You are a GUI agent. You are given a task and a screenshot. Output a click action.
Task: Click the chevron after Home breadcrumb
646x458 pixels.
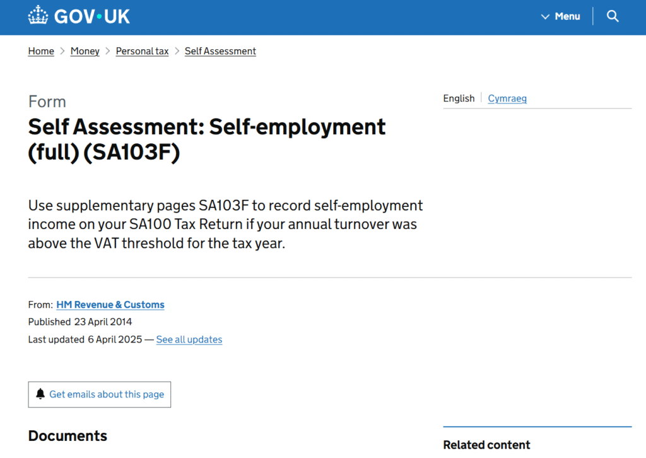tap(62, 51)
